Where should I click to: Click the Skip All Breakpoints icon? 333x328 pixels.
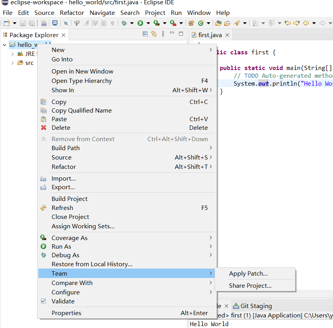[x=66, y=23]
